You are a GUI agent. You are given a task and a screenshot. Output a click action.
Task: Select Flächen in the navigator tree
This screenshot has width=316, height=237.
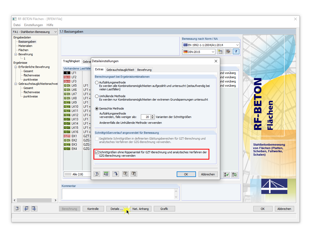(23, 50)
